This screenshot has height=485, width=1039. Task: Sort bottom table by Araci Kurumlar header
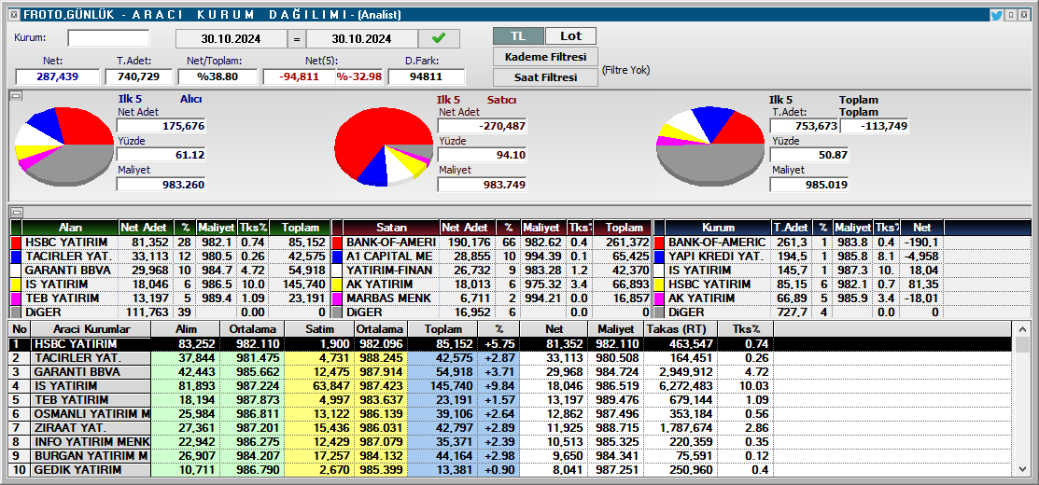pos(91,329)
